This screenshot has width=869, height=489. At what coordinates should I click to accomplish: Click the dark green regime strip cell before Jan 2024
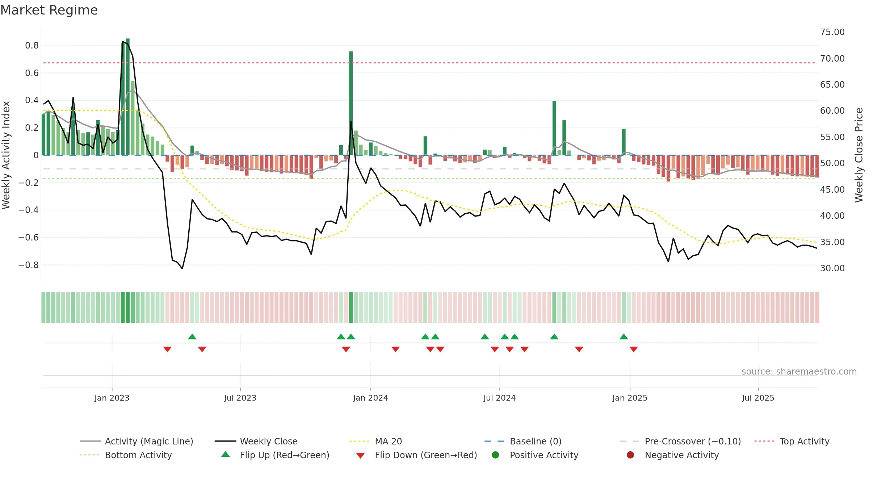pos(351,308)
